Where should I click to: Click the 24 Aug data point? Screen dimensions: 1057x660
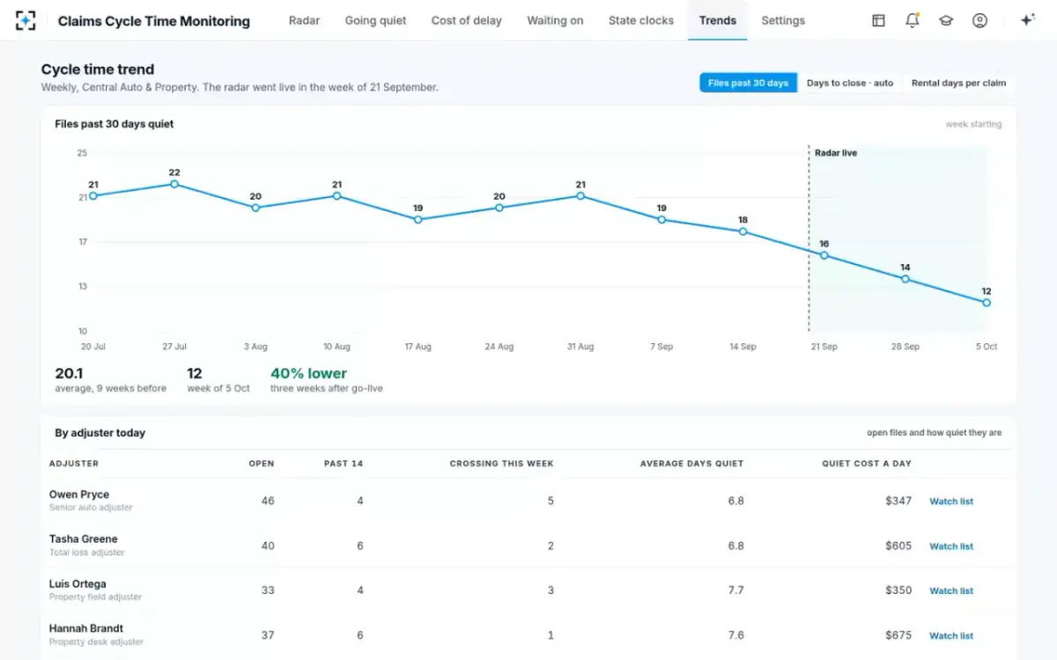point(499,208)
